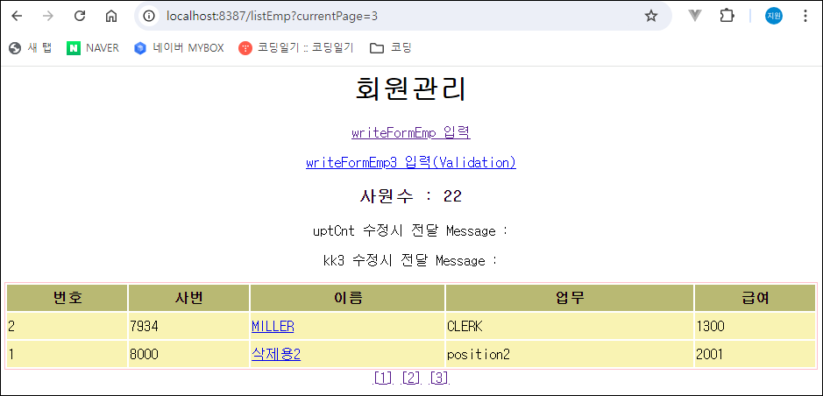The height and width of the screenshot is (396, 823).
Task: Click the 번호 column header
Action: pos(67,298)
